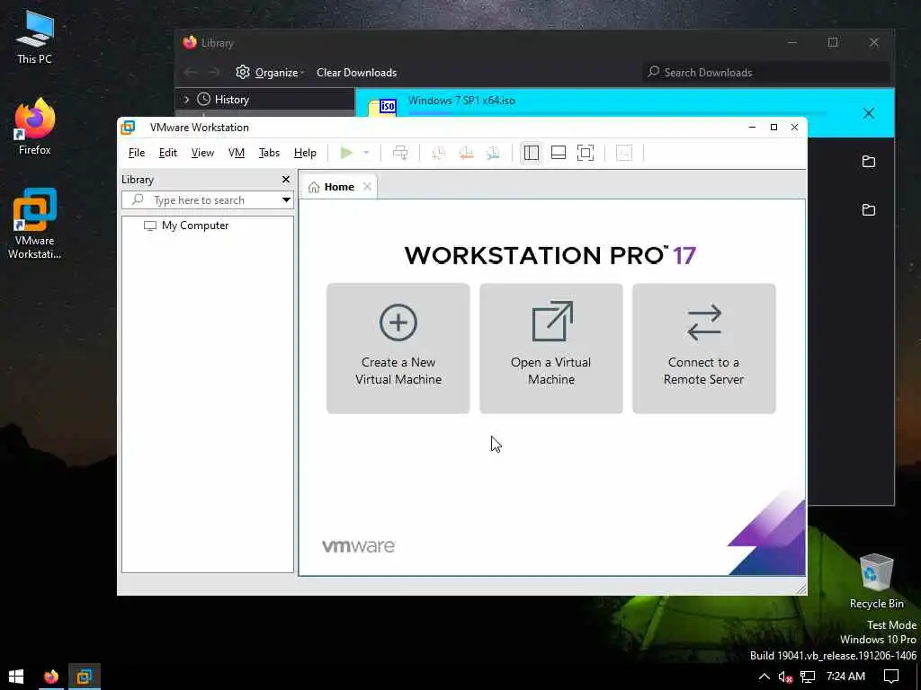The height and width of the screenshot is (690, 921).
Task: Open the Snapshot Manager toolbar icon
Action: [494, 153]
